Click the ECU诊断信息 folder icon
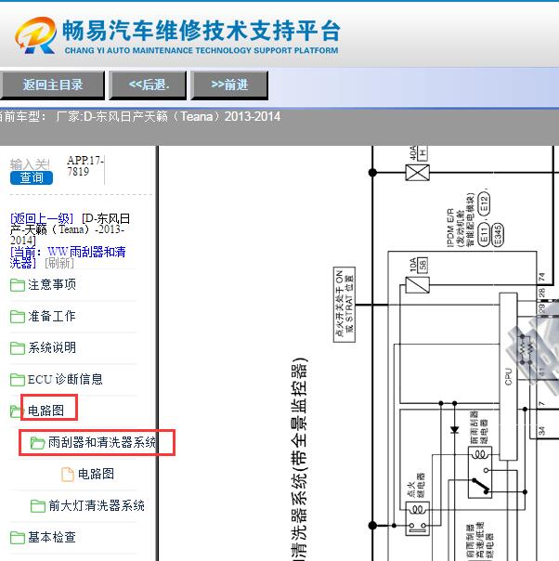The image size is (559, 561). [17, 380]
